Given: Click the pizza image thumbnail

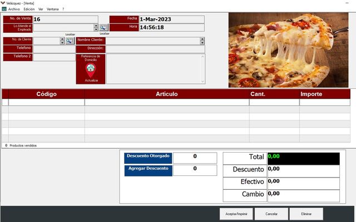Looking at the screenshot, I should click(x=288, y=50).
